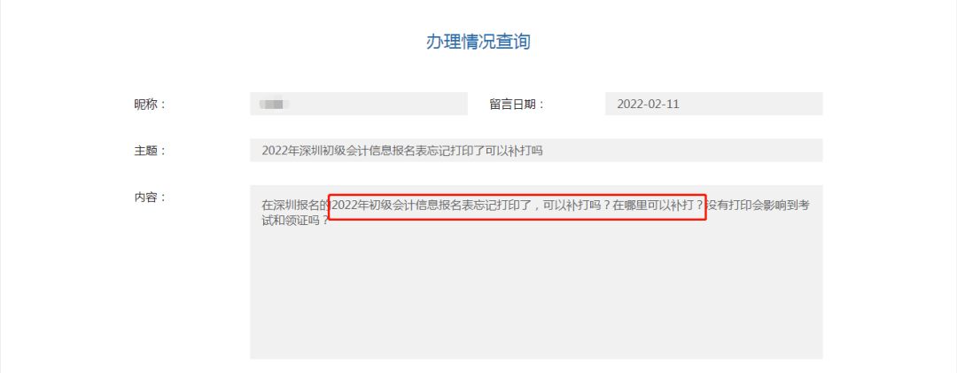Screen dimensions: 957x373
Task: Click the 昵称： label
Action: [150, 105]
